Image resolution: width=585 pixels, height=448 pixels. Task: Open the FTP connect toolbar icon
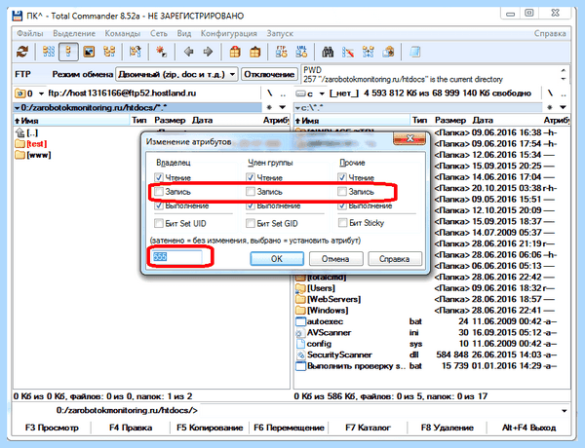pyautogui.click(x=282, y=52)
